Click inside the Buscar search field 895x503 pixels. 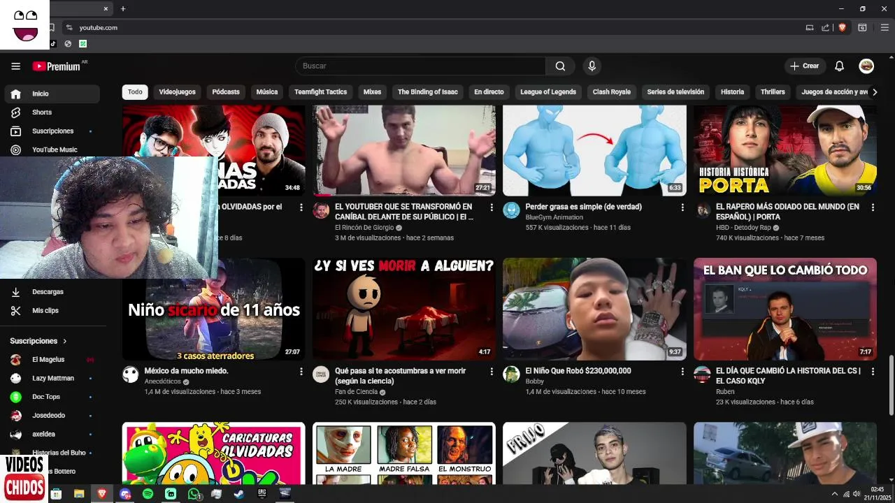(420, 66)
